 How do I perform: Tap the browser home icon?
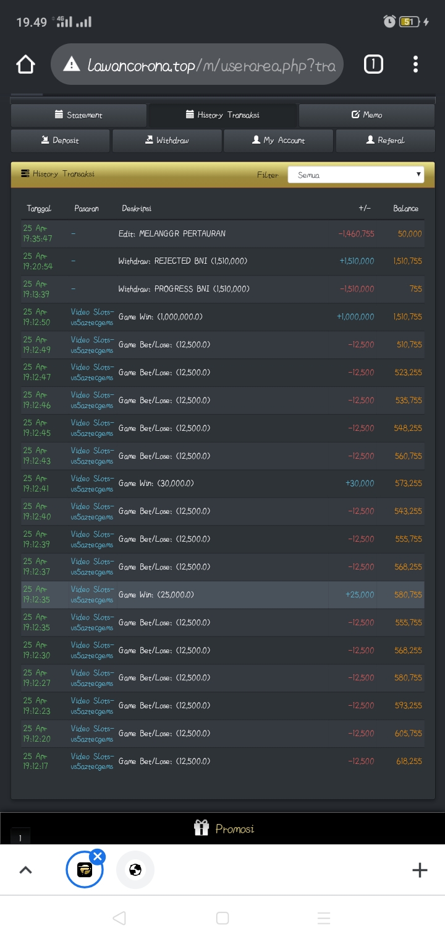coord(25,64)
